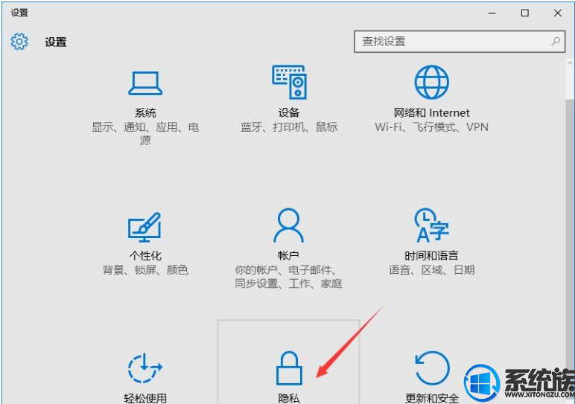Viewport: 575px width, 404px height.
Task: Select the 时间和语言 label
Action: point(431,255)
